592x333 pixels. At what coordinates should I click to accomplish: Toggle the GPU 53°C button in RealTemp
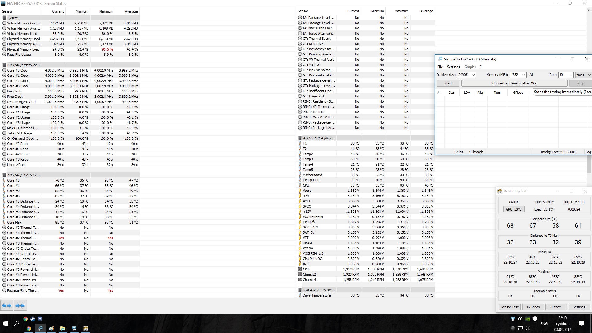(x=514, y=209)
